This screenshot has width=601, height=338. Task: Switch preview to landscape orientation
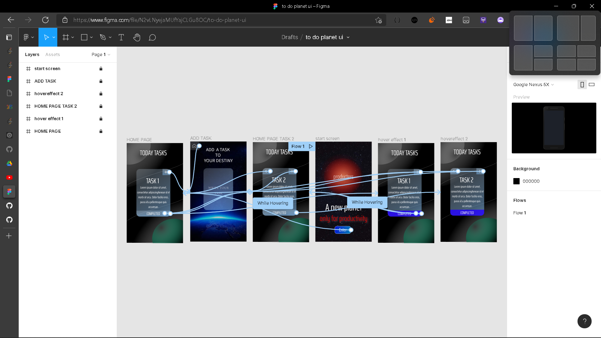tap(591, 84)
